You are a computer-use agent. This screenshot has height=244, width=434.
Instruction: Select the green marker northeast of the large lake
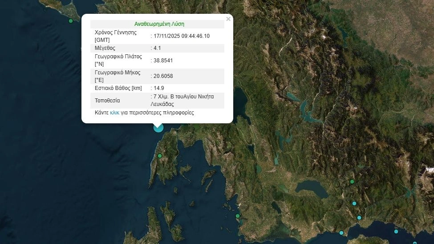pos(352,182)
